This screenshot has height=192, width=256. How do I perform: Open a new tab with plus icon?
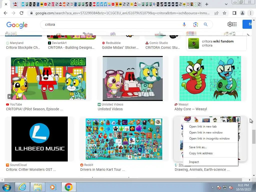tap(207, 4)
